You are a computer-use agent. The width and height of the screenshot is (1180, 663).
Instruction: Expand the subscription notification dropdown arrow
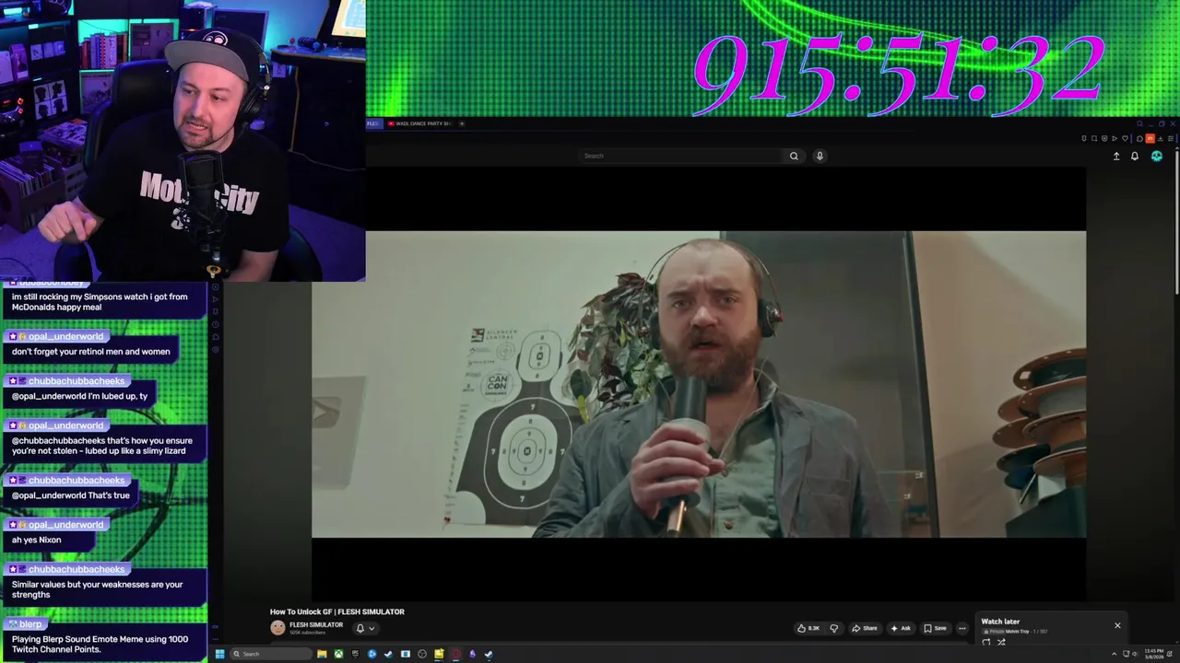[372, 628]
